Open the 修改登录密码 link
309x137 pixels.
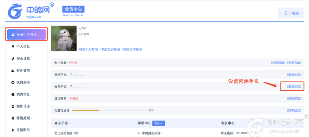(x=110, y=50)
